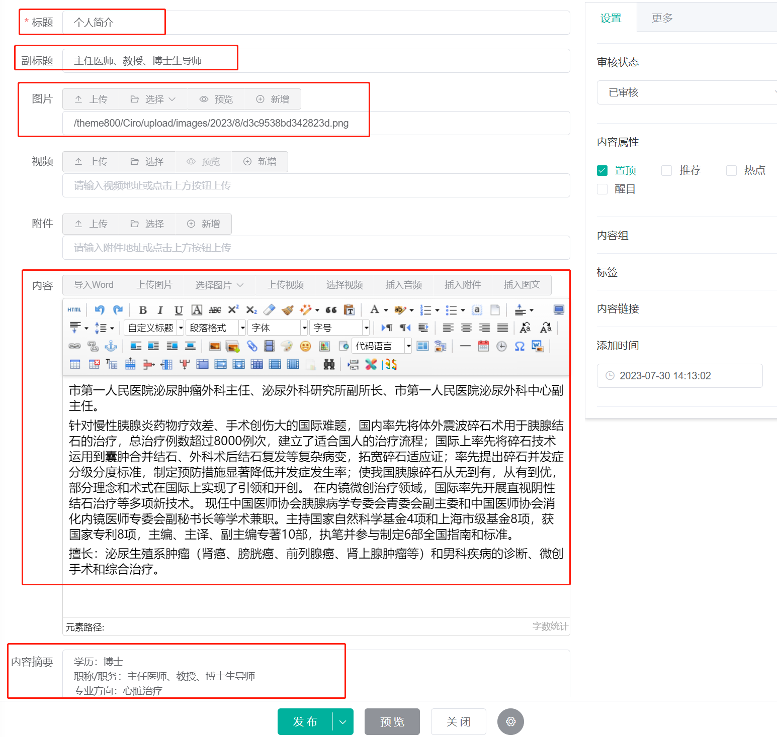Open the 字号 font size dropdown
This screenshot has width=777, height=737.
click(339, 327)
